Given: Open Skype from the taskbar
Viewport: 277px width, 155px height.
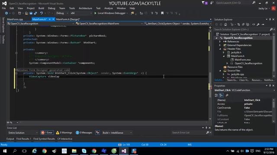Looking at the screenshot, I should coord(84,151).
